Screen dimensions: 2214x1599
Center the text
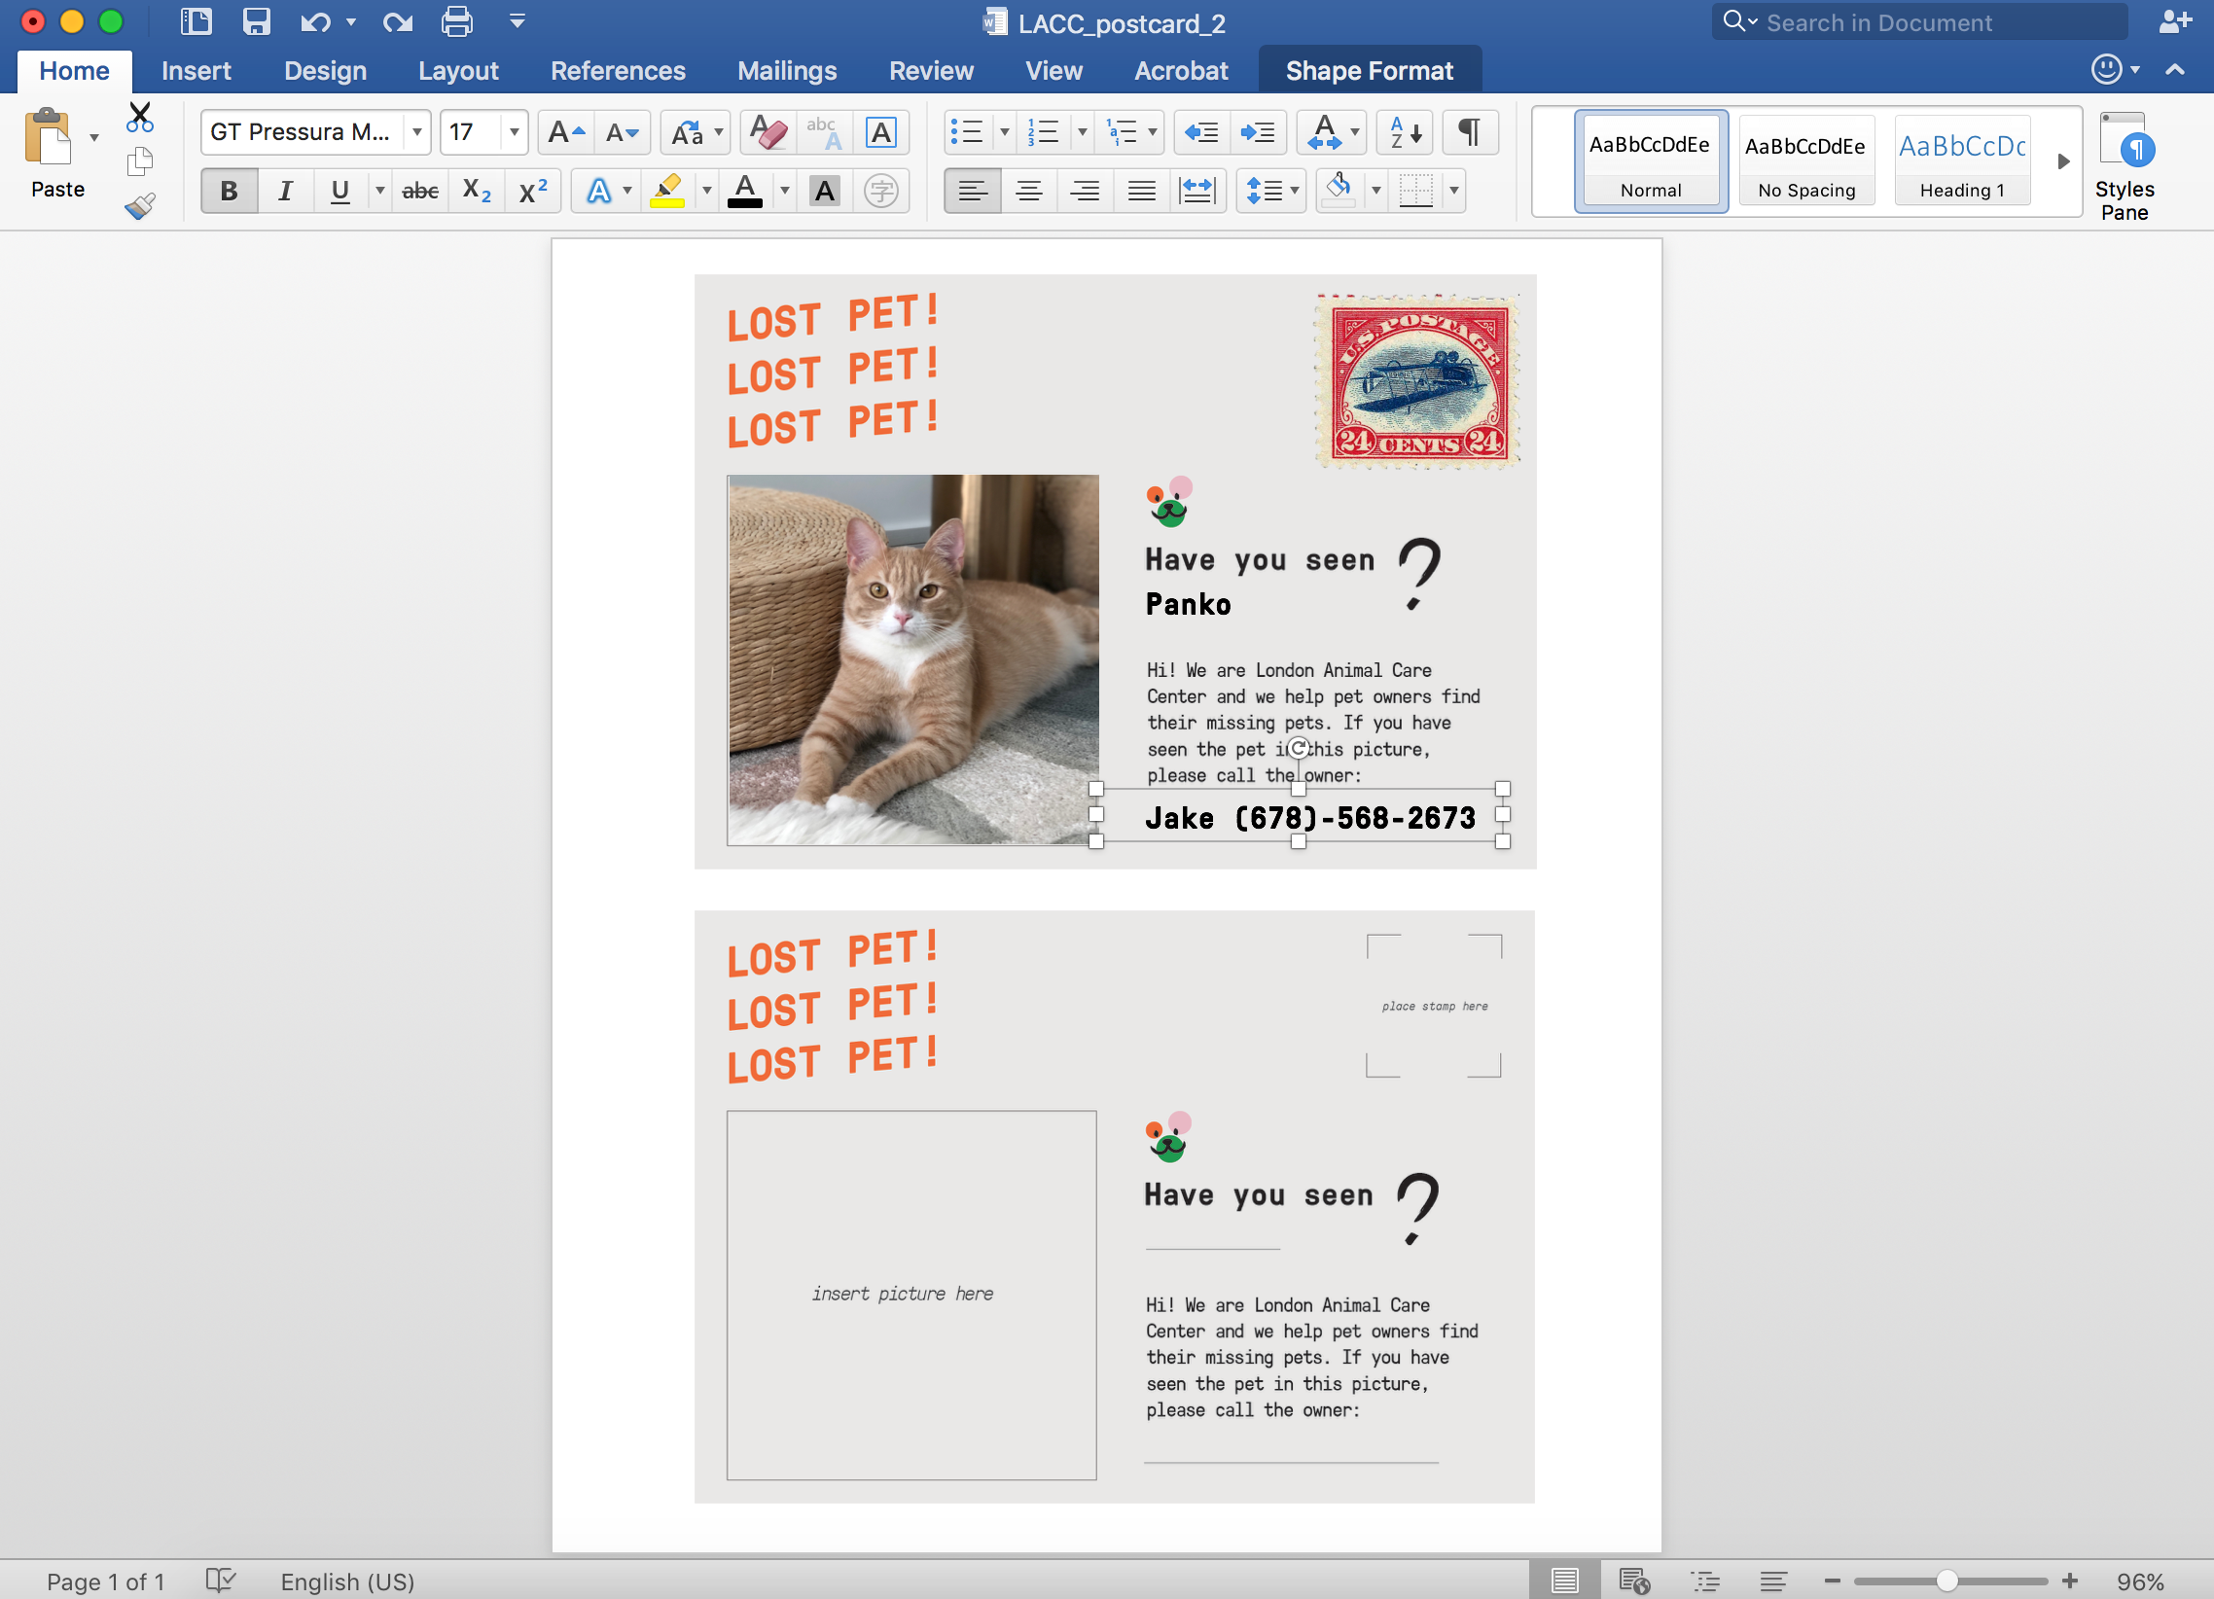coord(1028,191)
